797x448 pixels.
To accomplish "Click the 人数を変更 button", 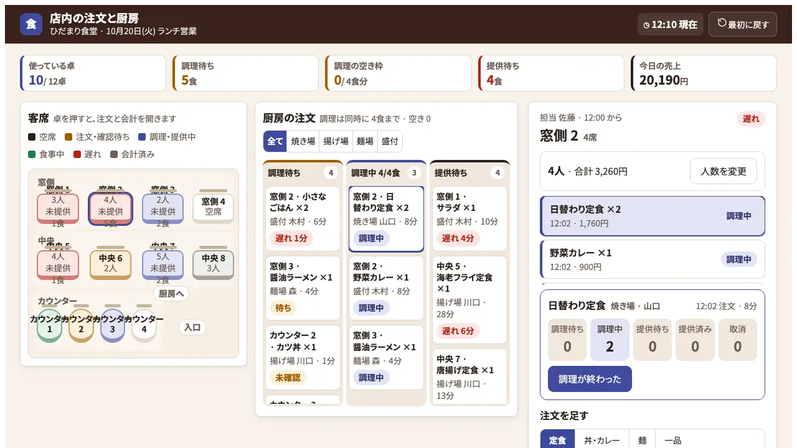I will click(724, 171).
